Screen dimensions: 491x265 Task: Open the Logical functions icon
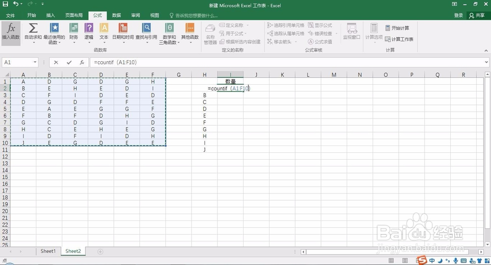tap(89, 28)
